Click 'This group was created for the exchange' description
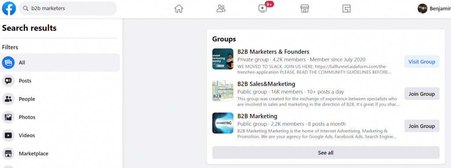Image resolution: width=451 pixels, height=168 pixels. click(x=318, y=102)
